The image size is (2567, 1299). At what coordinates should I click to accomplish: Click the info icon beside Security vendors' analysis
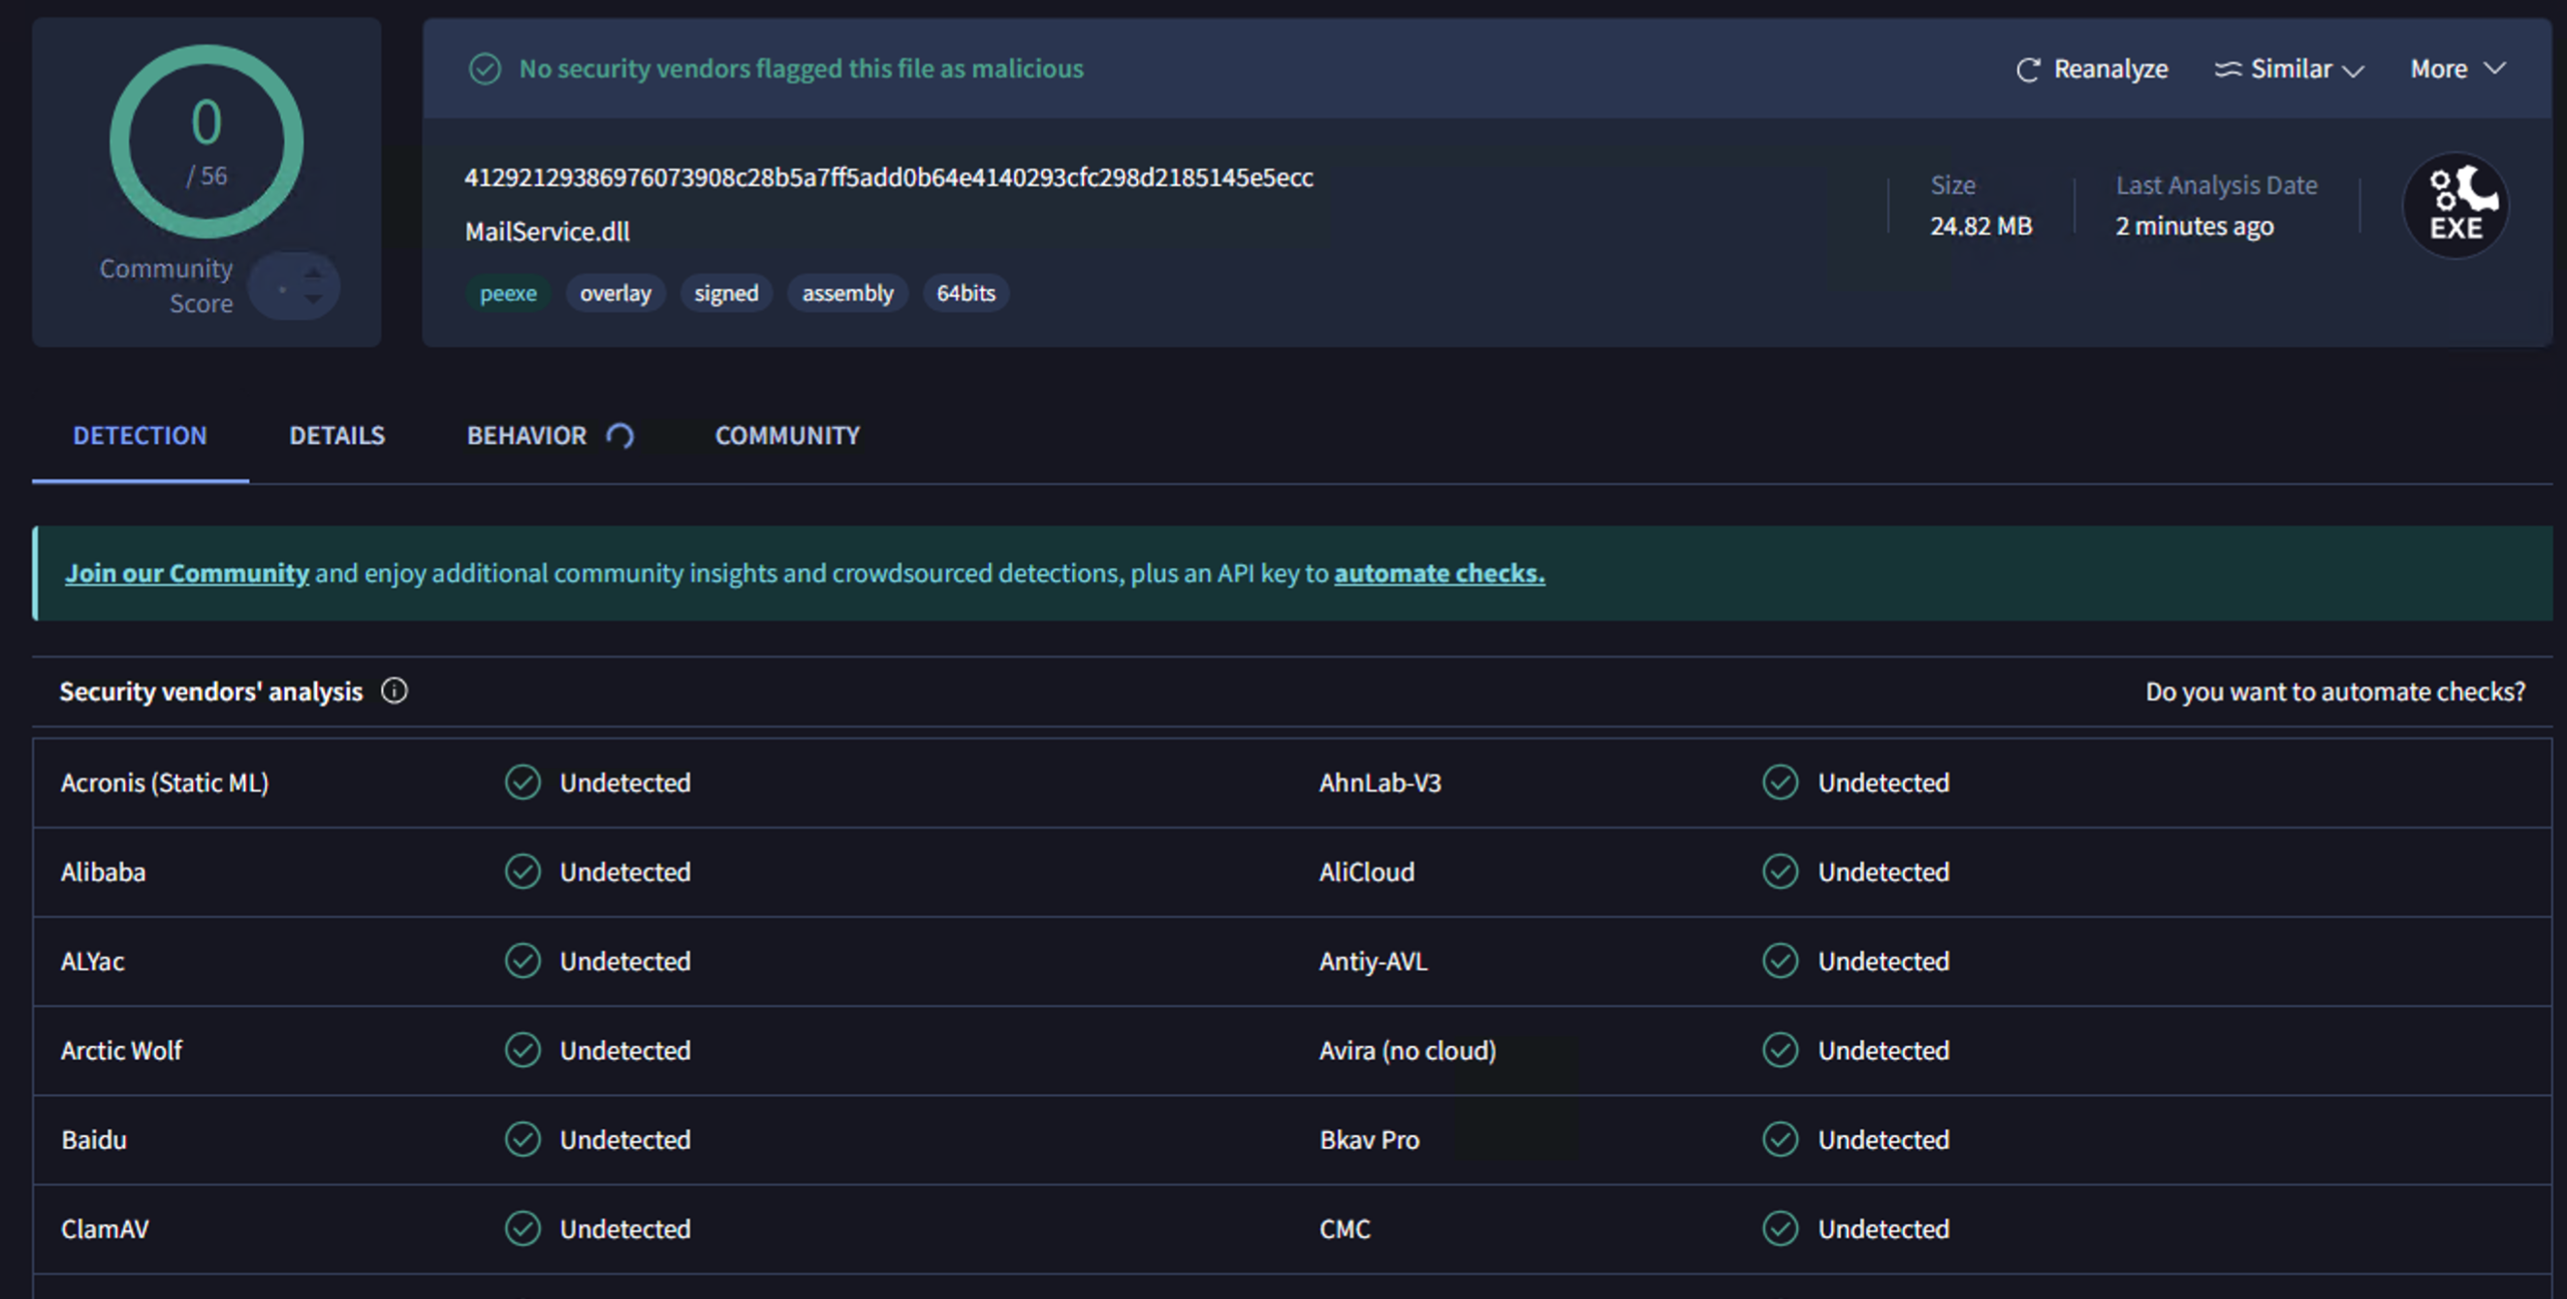(395, 690)
